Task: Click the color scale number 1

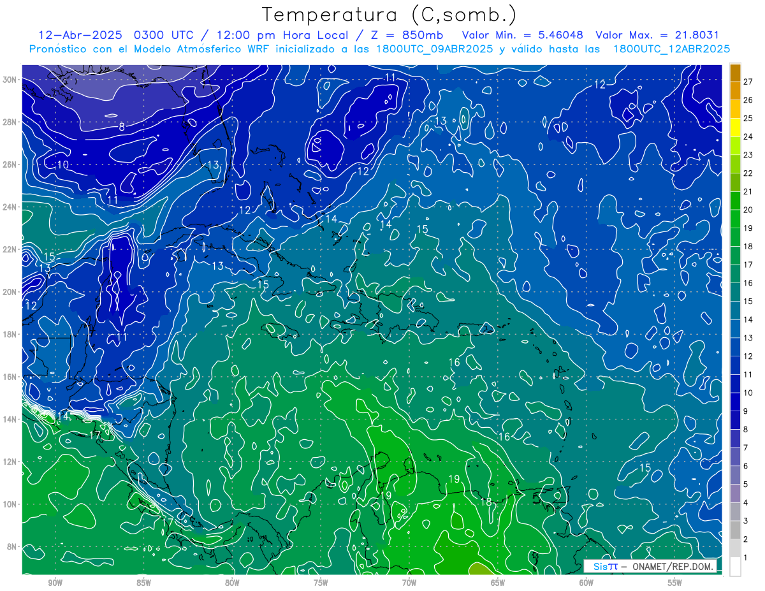Action: pos(747,558)
